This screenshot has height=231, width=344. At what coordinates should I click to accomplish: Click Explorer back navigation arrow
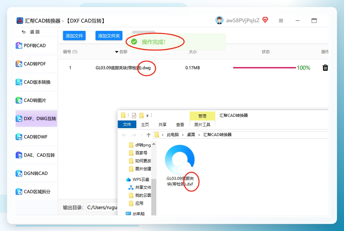point(124,135)
